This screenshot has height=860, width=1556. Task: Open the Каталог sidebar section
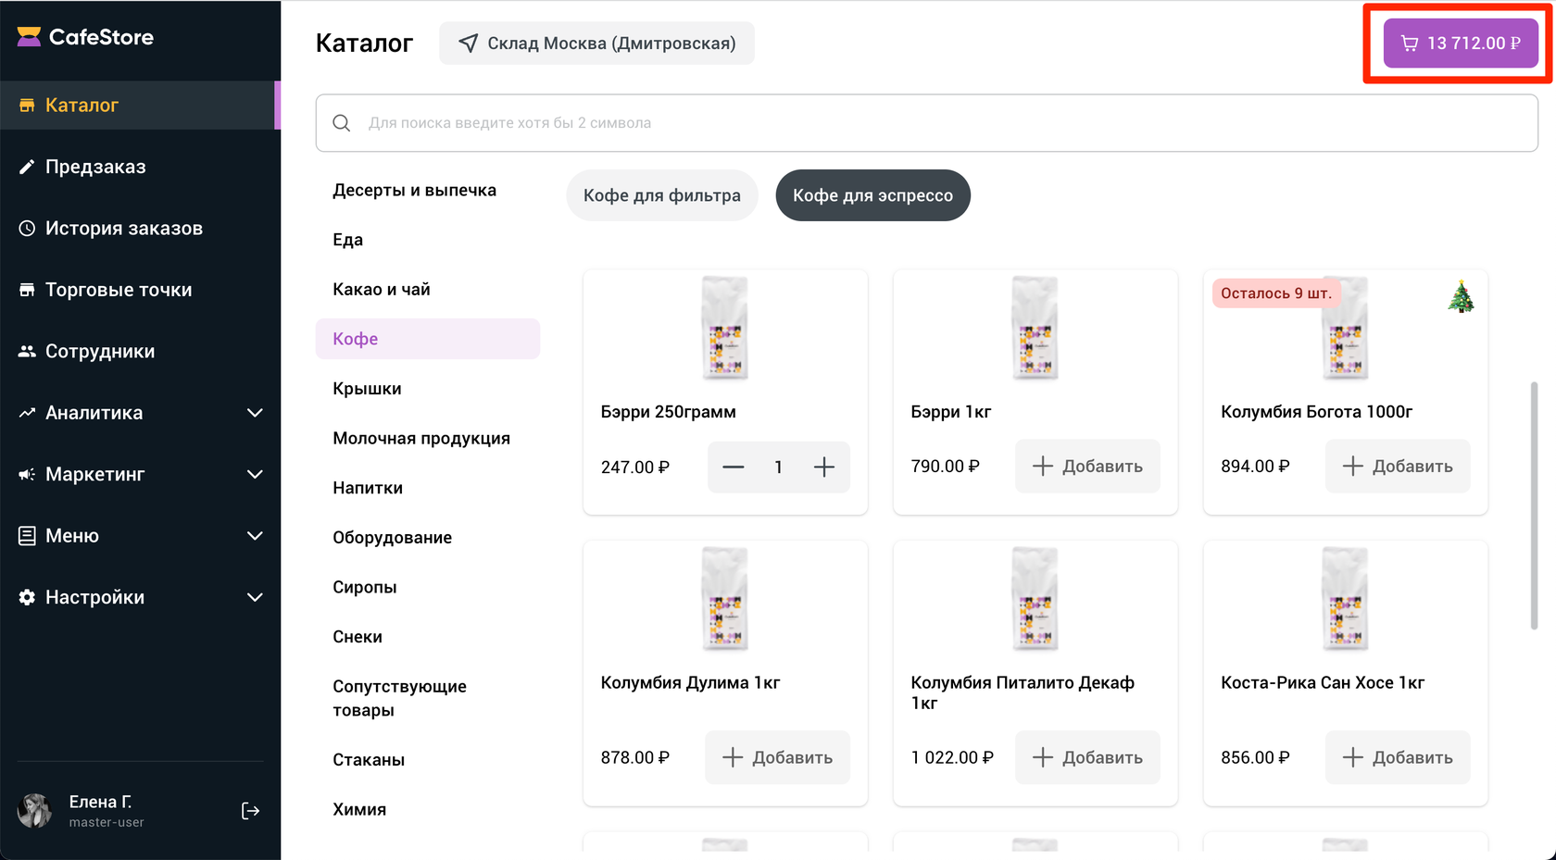(139, 106)
